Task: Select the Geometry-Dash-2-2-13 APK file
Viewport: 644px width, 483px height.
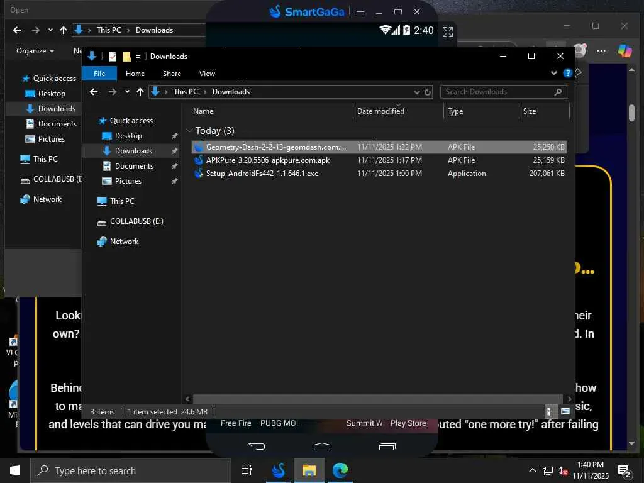Action: pos(379,147)
